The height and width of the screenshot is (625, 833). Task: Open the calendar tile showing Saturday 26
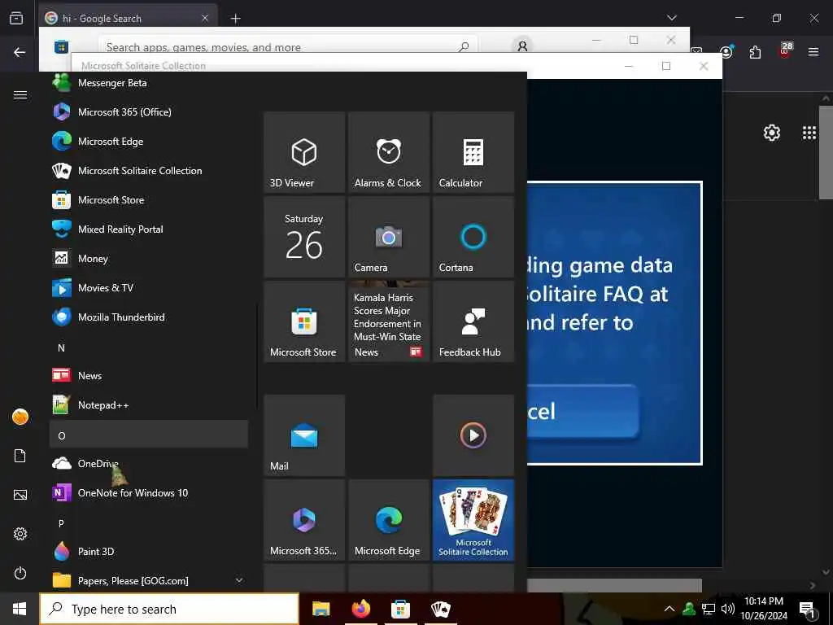(x=304, y=237)
